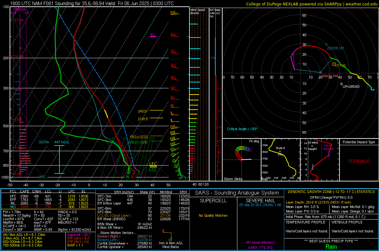379x251 pixels.
Task: Click the sounding title beginning '1800 UTC NAM F081'
Action: click(92, 4)
